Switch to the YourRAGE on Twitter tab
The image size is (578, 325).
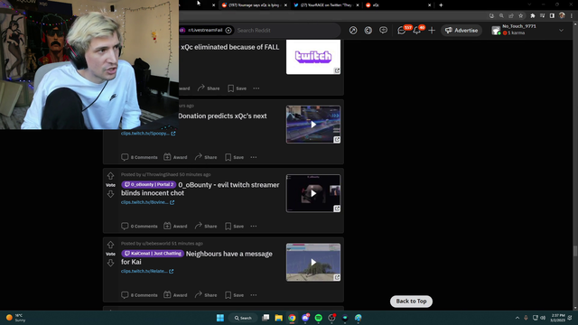click(x=326, y=5)
